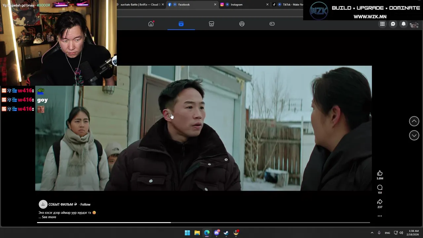Viewport: 423px width, 238px height.
Task: Open Messenger from the top bar
Action: [x=393, y=24]
